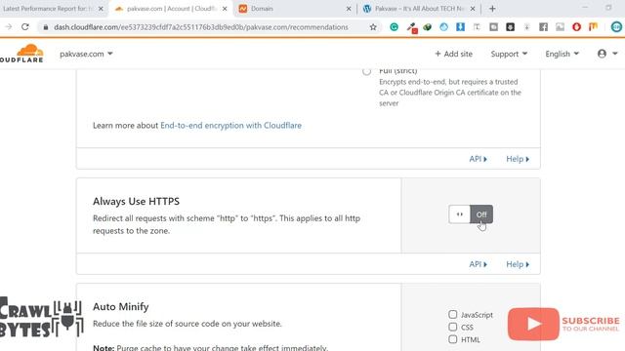This screenshot has width=625, height=351.
Task: Click the orange YouTube subscribe play icon
Action: [x=533, y=324]
